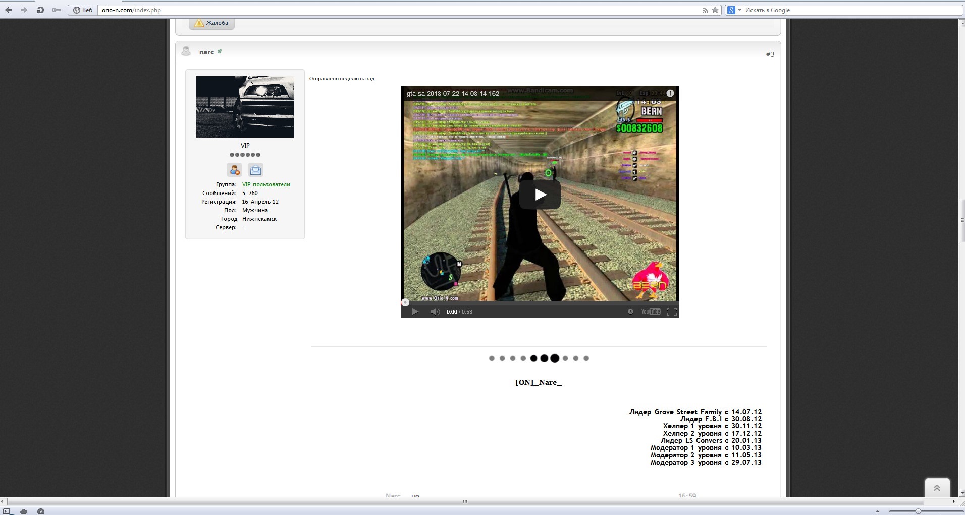Mute the video player sound

pyautogui.click(x=435, y=312)
